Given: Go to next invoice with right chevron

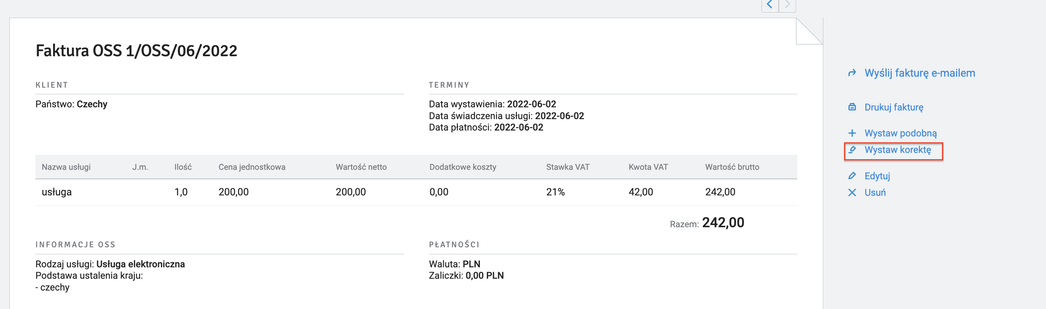Looking at the screenshot, I should pos(787,5).
